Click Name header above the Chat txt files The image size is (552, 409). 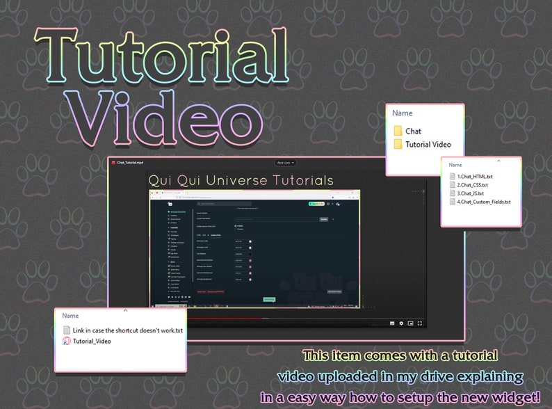pos(455,165)
